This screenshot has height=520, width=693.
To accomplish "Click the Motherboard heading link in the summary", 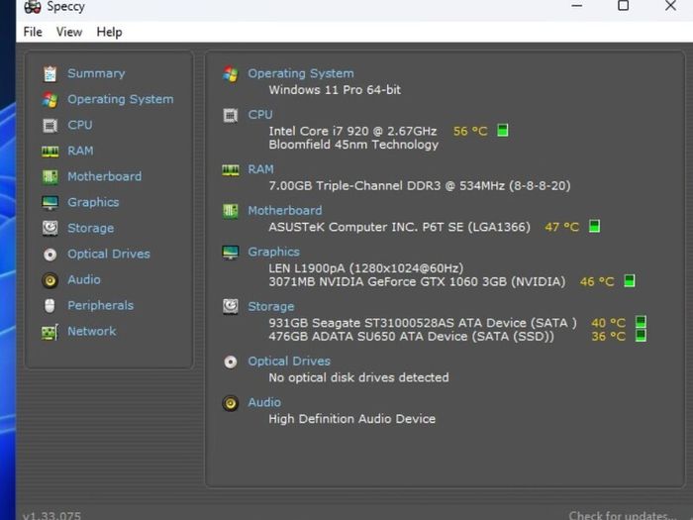I will click(x=285, y=210).
